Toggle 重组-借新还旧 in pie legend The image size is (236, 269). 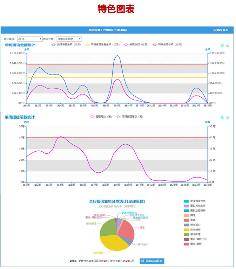(195, 239)
